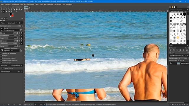The image size is (189, 106).
Task: Open the Colors menu
Action: coord(41,4)
